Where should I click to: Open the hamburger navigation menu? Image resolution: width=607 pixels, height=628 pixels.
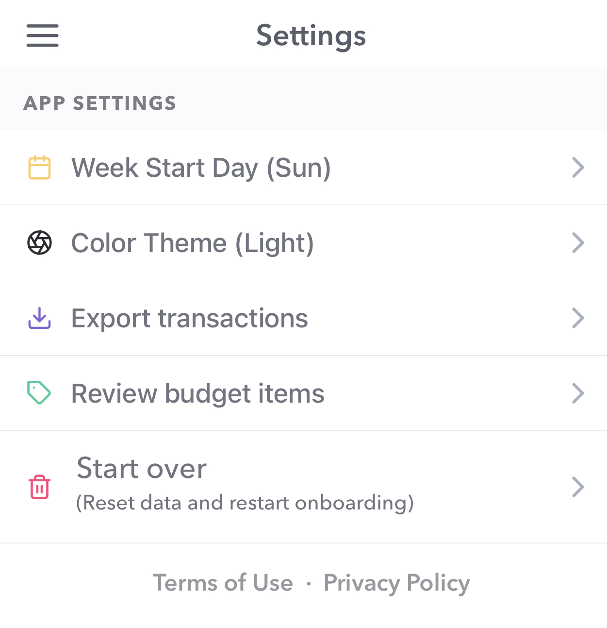pos(43,35)
